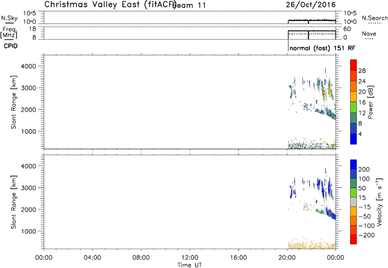Screen dimensions: 388x268
Task: Click the '20:00' time axis label
Action: point(287,258)
